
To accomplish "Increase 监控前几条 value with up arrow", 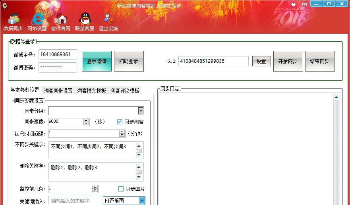I will point(95,187).
